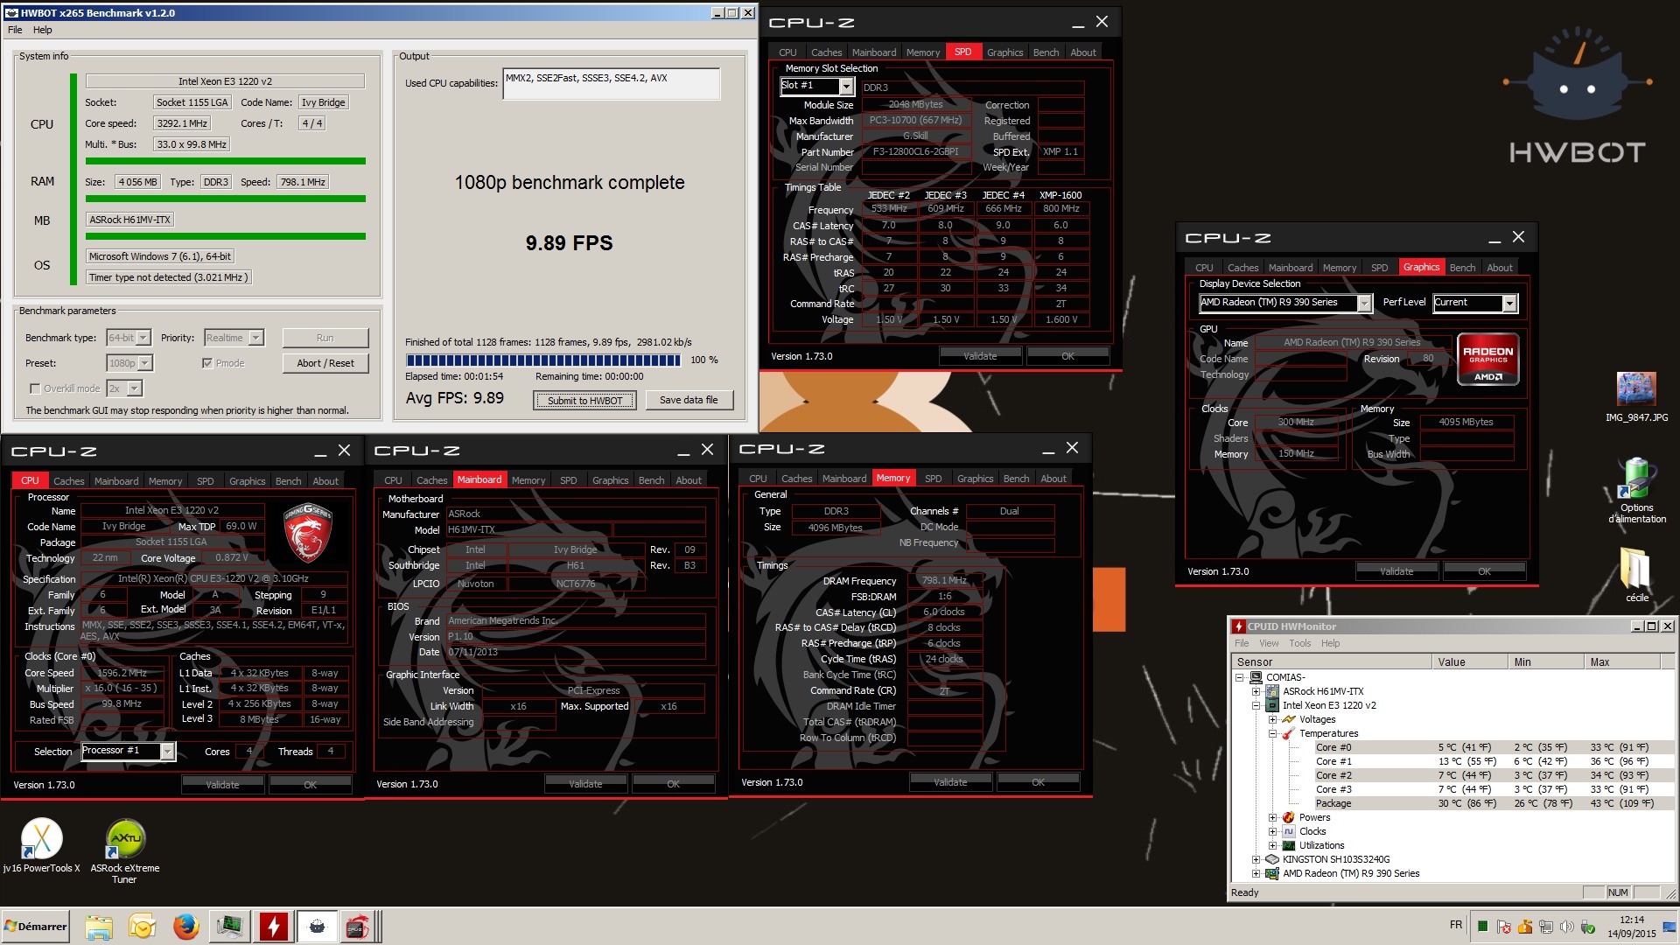1680x945 pixels.
Task: Click the Clocks waveform icon in HWMonitor
Action: 1288,831
